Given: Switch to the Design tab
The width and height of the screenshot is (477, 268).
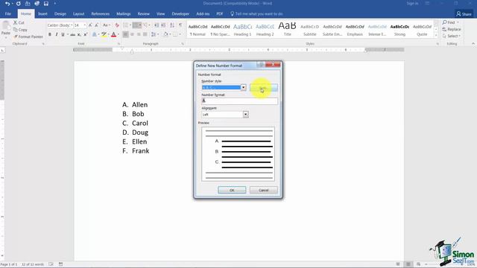Looking at the screenshot, I should click(x=60, y=13).
